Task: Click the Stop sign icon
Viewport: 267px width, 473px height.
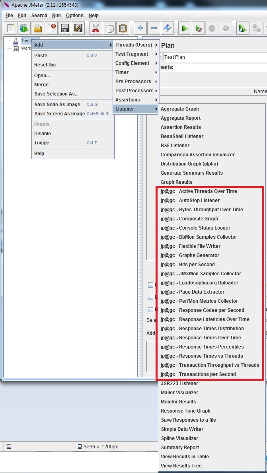Action: (212, 28)
